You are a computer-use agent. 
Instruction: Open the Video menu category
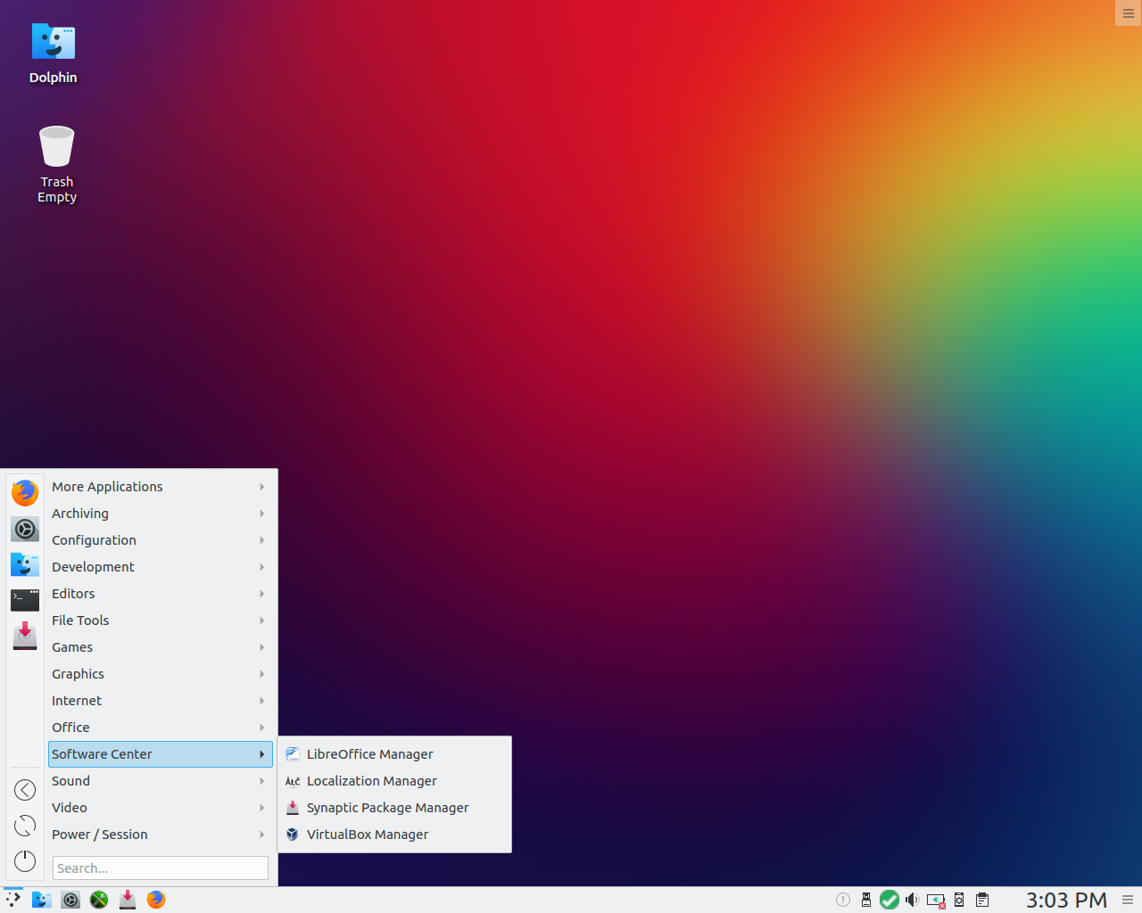coord(161,808)
